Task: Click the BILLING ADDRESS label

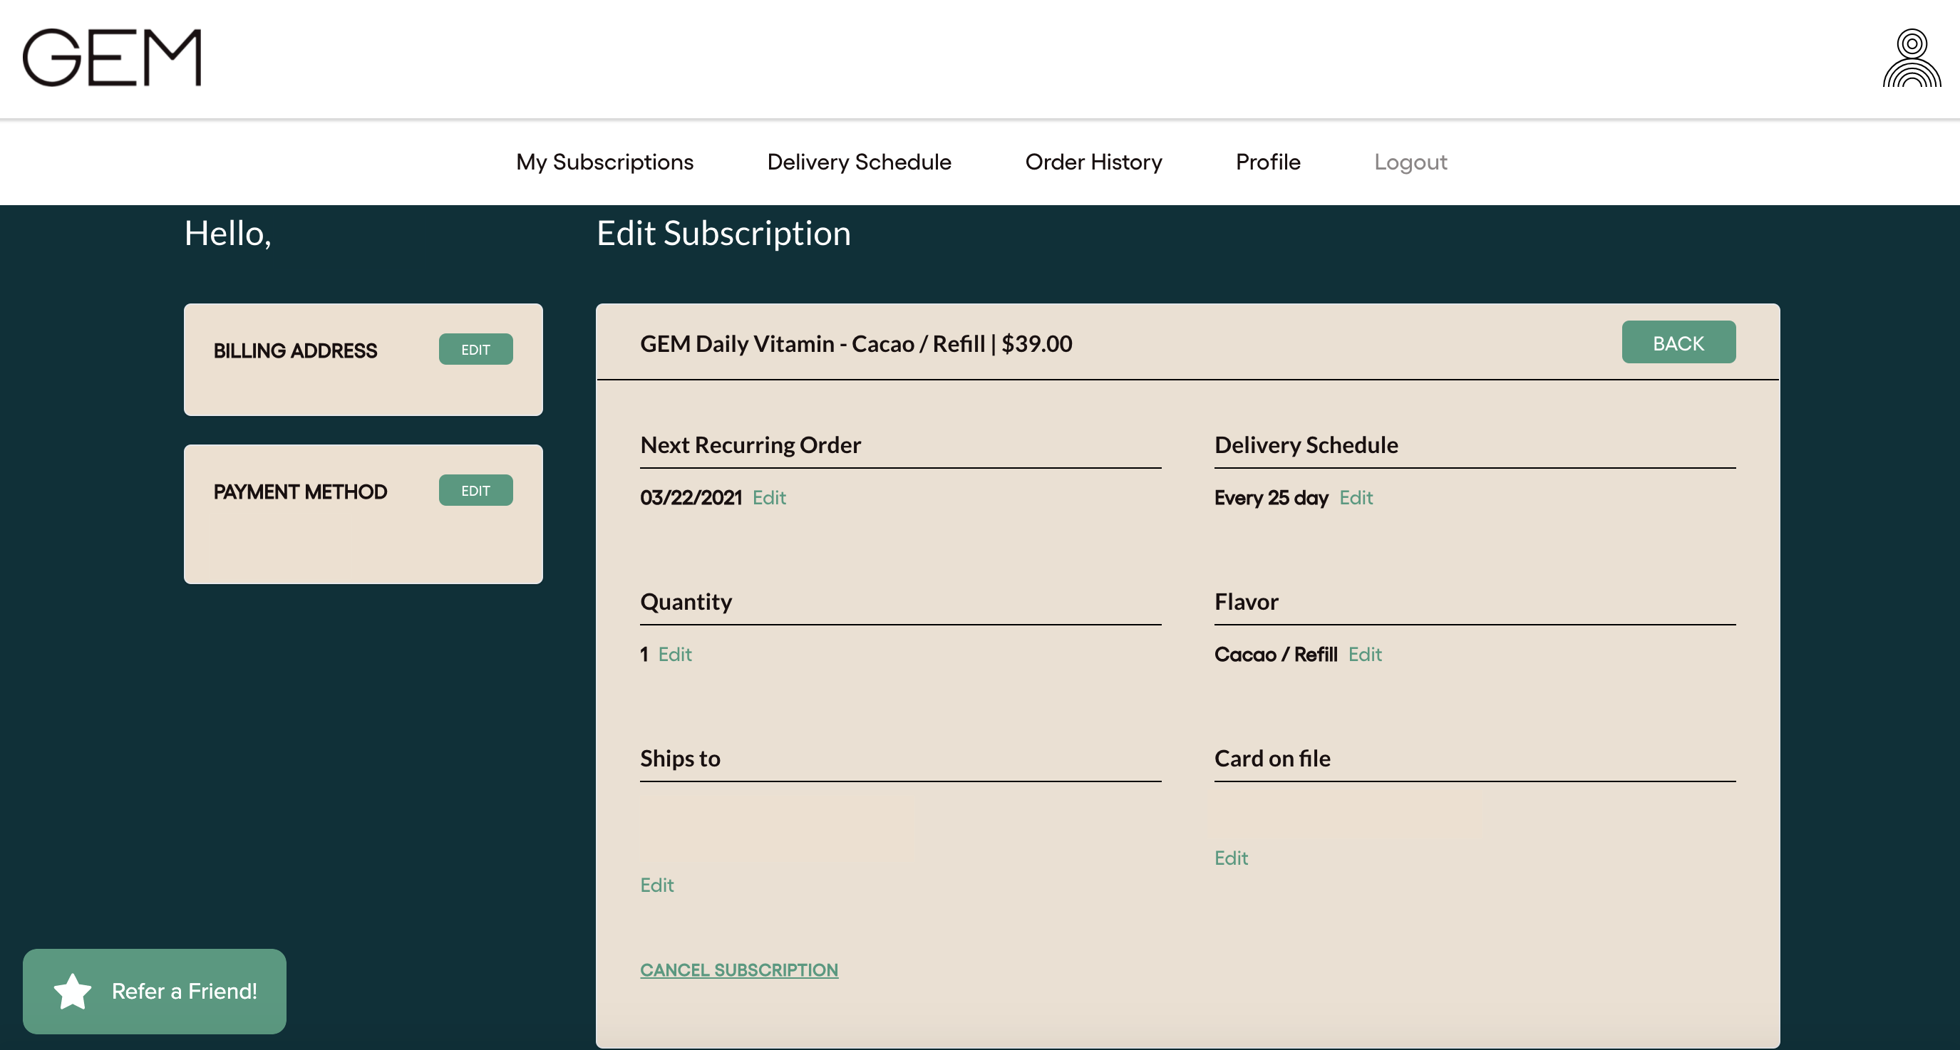Action: 295,350
